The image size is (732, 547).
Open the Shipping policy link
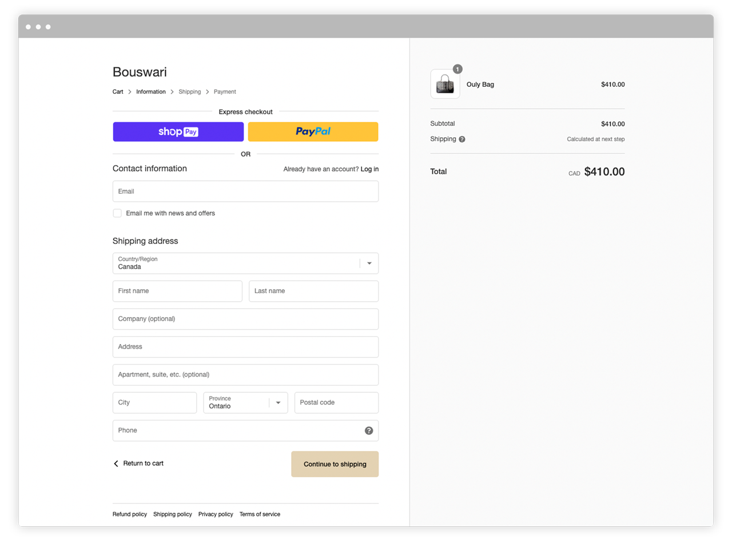coord(173,514)
